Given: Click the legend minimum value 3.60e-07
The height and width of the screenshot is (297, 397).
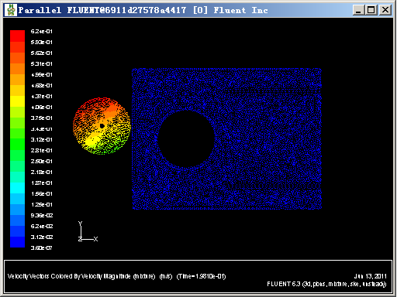Looking at the screenshot, I should [x=41, y=247].
